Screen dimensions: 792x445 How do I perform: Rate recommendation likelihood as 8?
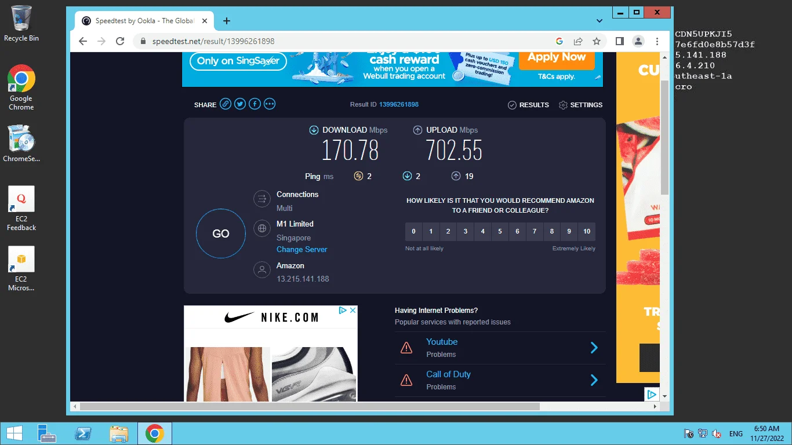click(552, 231)
